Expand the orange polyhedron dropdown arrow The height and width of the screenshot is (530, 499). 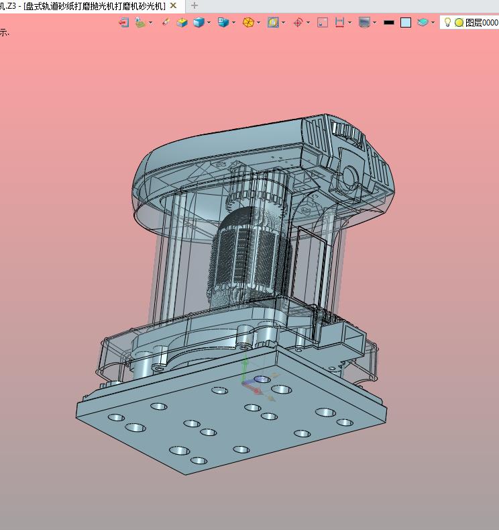pos(258,23)
